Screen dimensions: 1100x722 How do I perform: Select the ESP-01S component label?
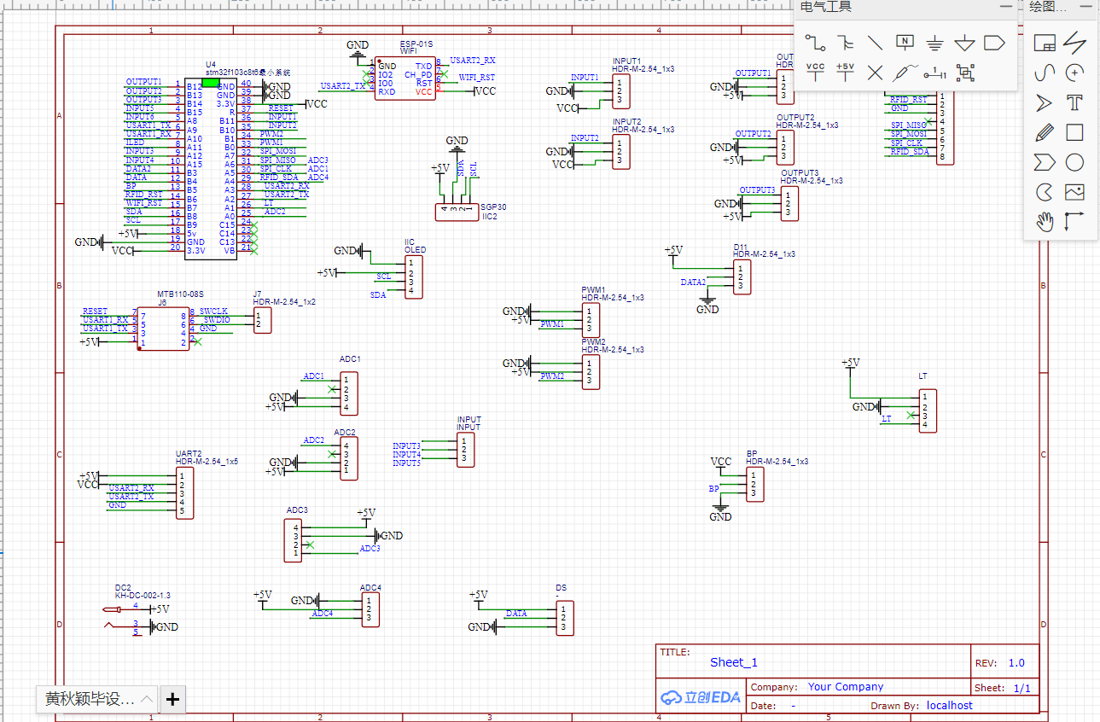click(x=416, y=44)
